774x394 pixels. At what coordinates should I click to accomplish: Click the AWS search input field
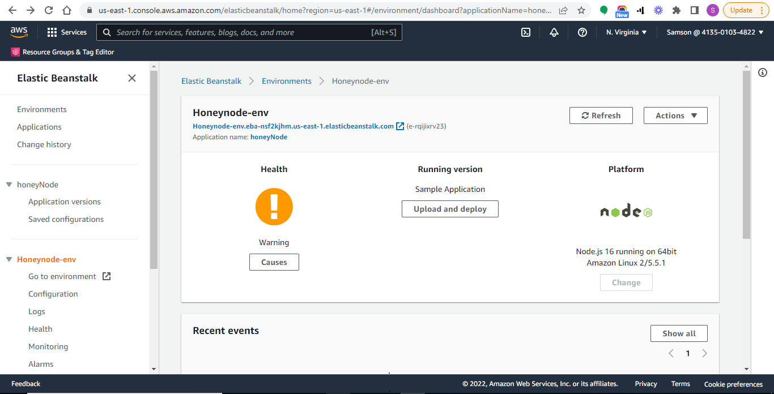[249, 32]
